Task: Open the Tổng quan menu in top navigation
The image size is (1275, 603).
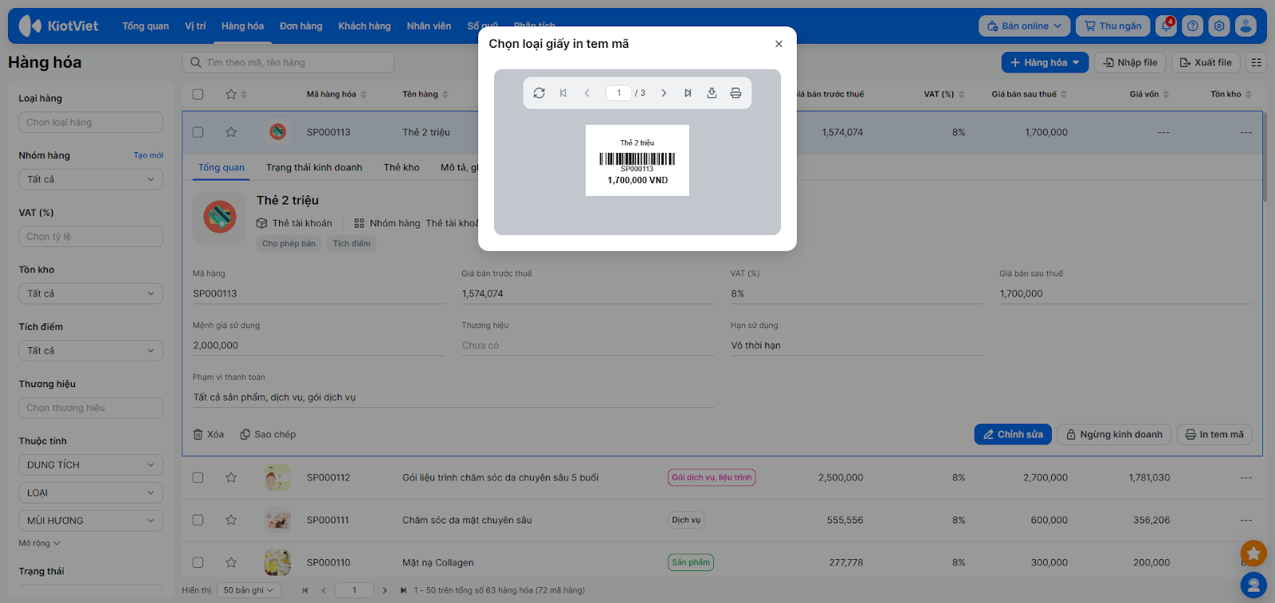Action: point(146,26)
